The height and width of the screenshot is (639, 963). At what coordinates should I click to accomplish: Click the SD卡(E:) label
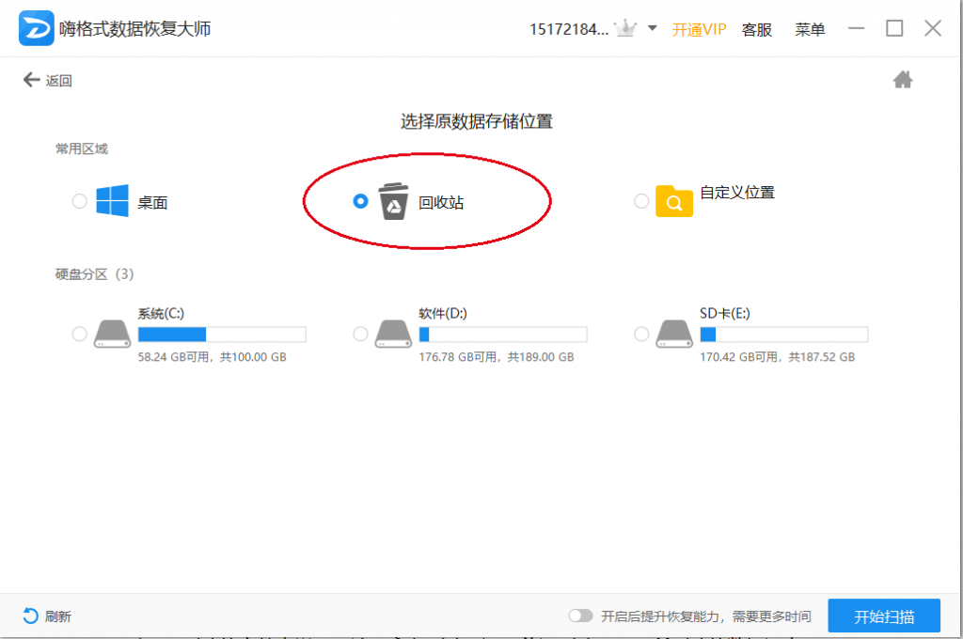pyautogui.click(x=725, y=314)
